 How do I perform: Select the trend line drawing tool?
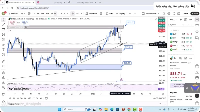[x=3, y=25]
